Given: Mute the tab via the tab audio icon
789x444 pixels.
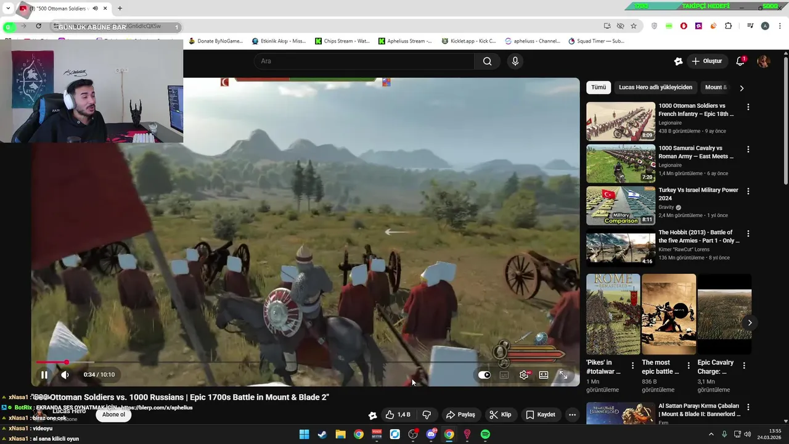Looking at the screenshot, I should coord(95,9).
